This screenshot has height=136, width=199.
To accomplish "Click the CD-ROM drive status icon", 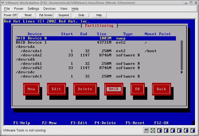I will point(153,130).
